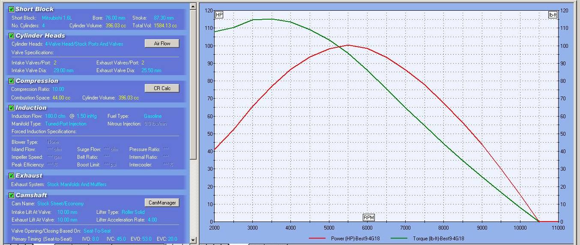Click the Induction Flow 180.0 cfm value
The width and height of the screenshot is (580, 245).
click(x=54, y=116)
